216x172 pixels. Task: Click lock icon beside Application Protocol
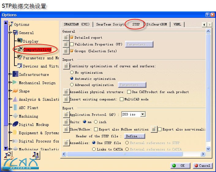click(66, 115)
